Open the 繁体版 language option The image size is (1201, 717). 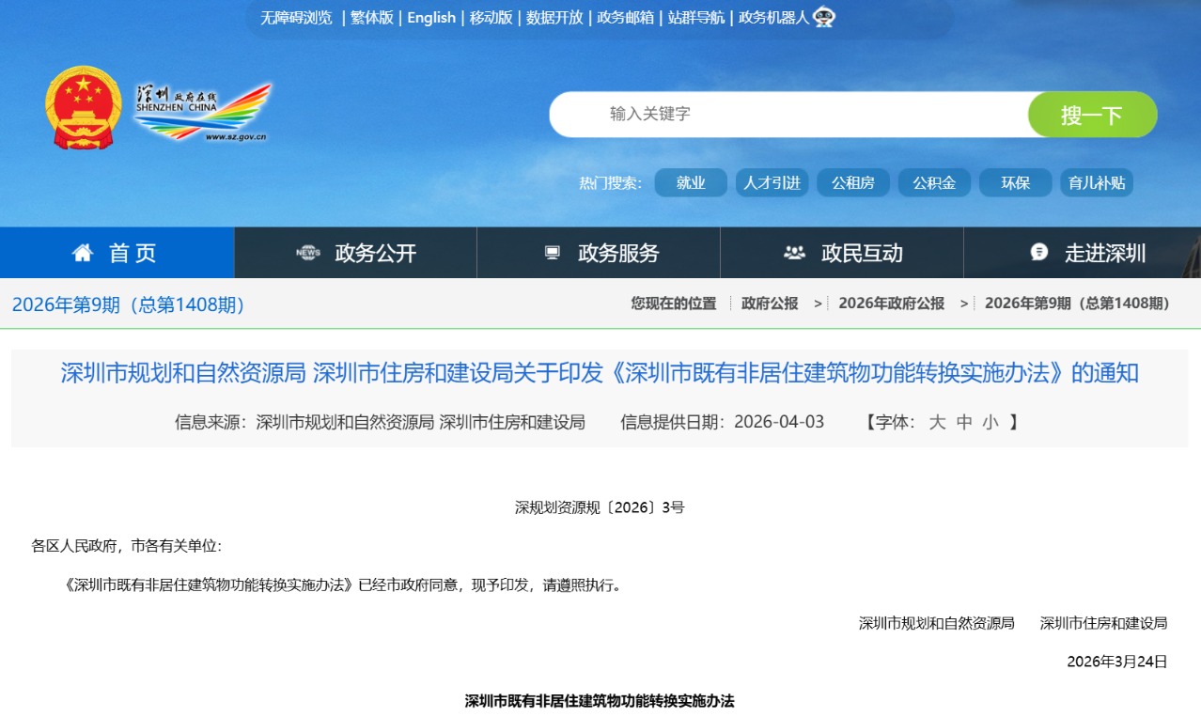372,17
